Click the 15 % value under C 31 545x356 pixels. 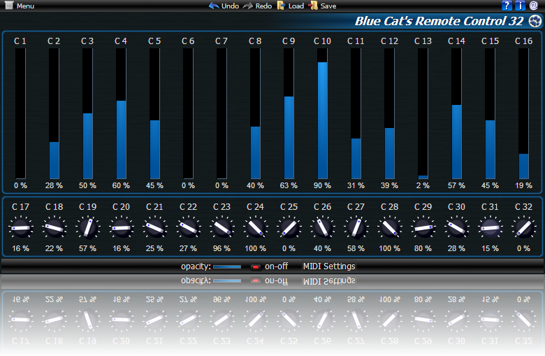(x=490, y=248)
